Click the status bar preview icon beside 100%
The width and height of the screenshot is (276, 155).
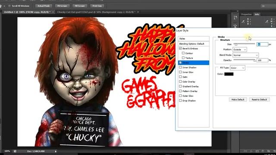15,151
